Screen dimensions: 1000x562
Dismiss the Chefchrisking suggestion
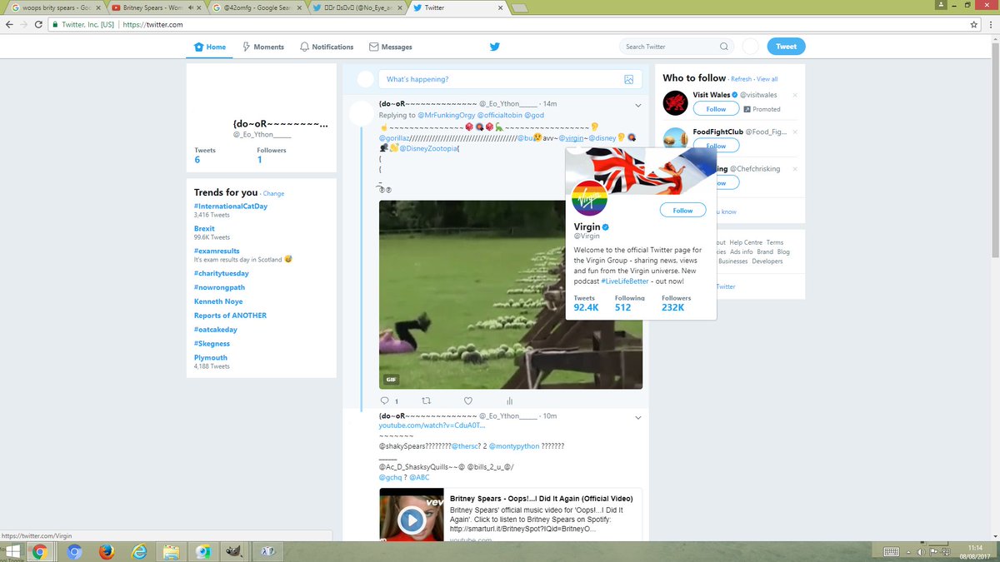(x=795, y=169)
